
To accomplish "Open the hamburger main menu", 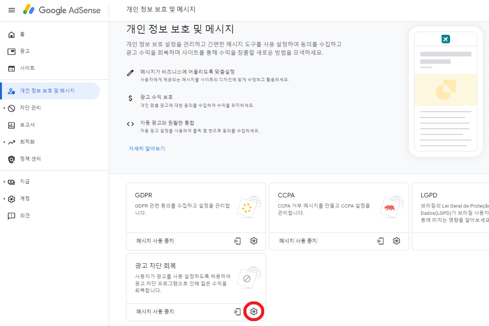I will click(x=12, y=10).
